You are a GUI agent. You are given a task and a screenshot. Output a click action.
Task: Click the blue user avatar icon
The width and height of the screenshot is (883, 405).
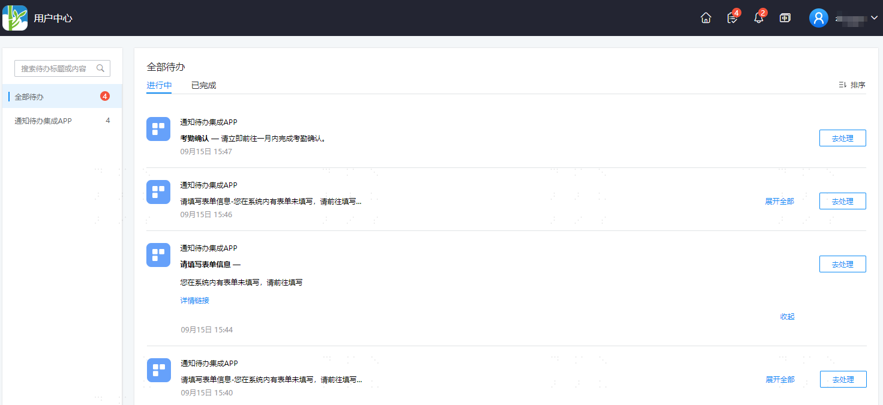point(818,18)
